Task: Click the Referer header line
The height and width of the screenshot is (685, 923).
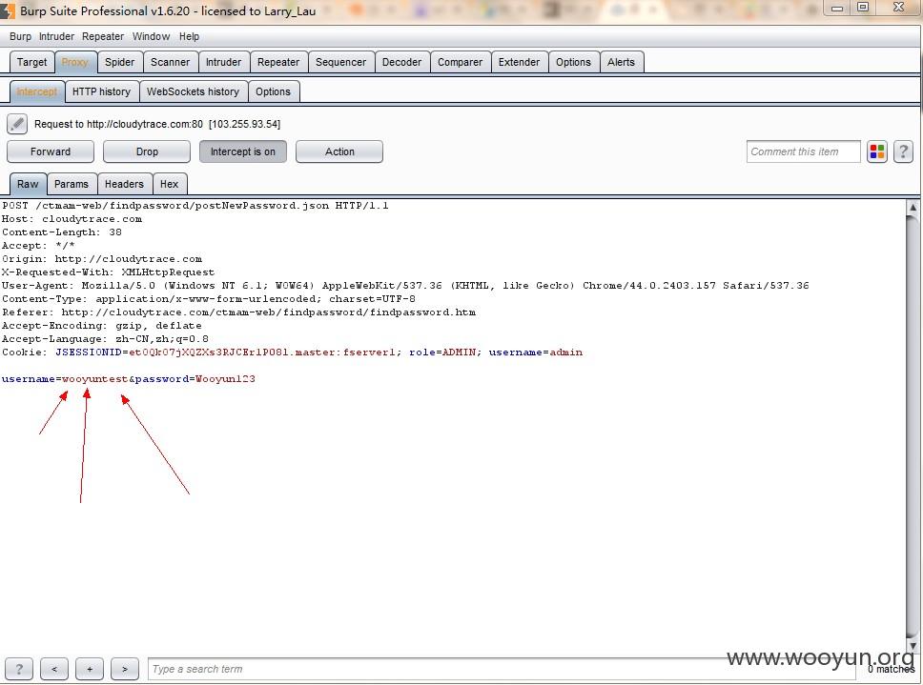Action: pyautogui.click(x=239, y=312)
